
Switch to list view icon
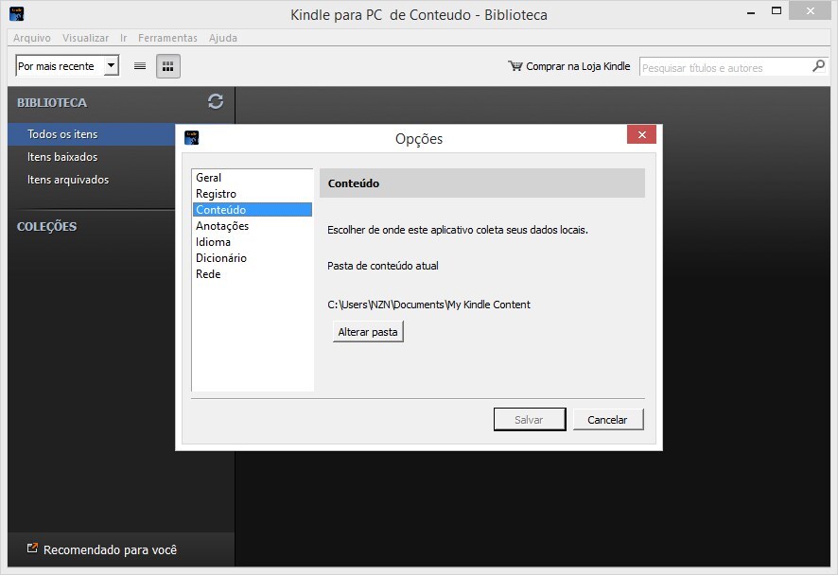point(140,66)
